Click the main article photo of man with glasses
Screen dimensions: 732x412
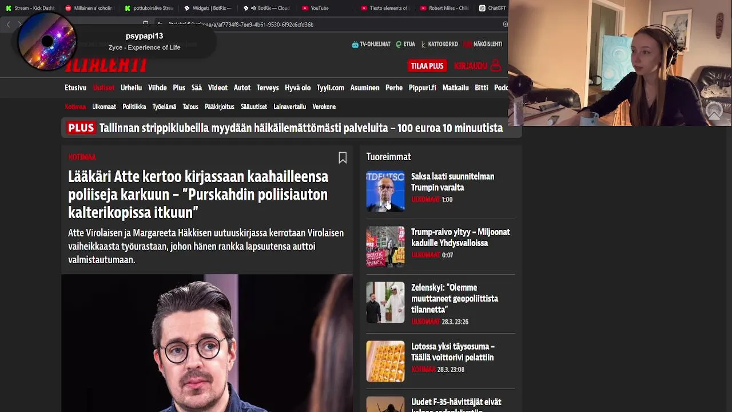tap(207, 343)
